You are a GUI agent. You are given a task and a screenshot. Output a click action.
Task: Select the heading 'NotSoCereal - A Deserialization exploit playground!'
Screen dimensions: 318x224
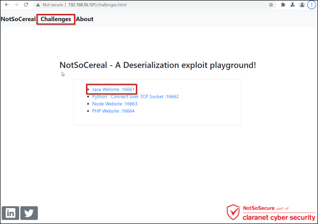pyautogui.click(x=158, y=65)
